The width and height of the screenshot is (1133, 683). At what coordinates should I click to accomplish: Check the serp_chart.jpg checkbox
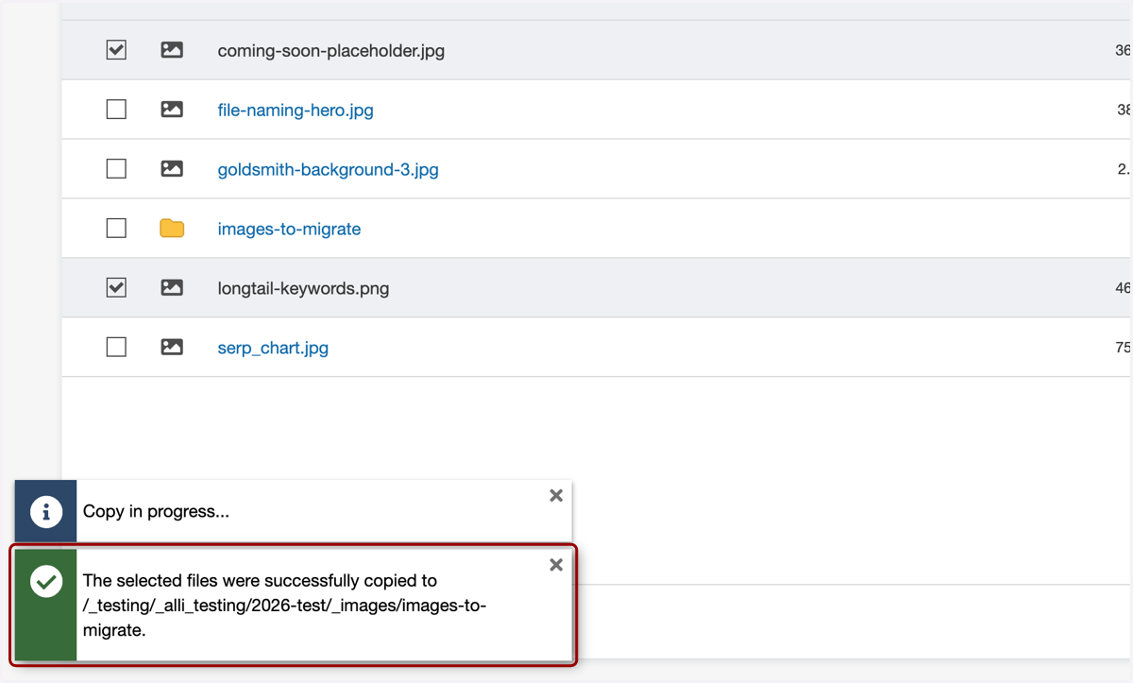[x=116, y=347]
